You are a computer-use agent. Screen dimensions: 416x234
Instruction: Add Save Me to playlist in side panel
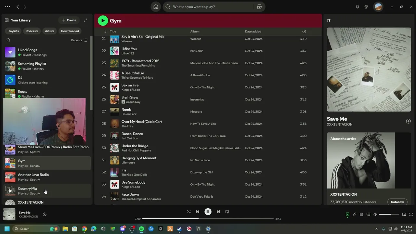tap(408, 121)
